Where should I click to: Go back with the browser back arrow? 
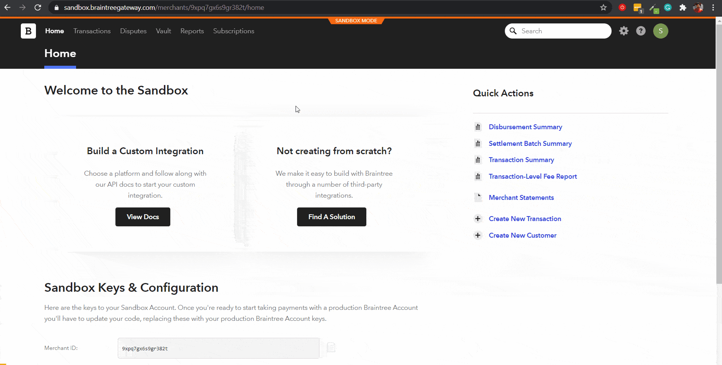pyautogui.click(x=8, y=8)
